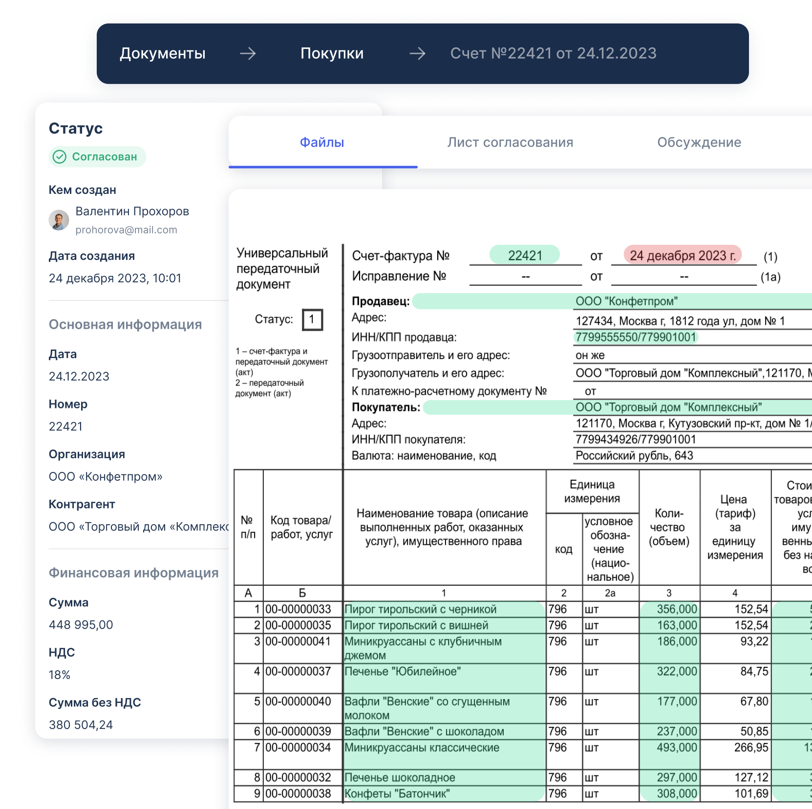The height and width of the screenshot is (809, 812).
Task: Switch to the Обсуждение tab
Action: coord(699,143)
